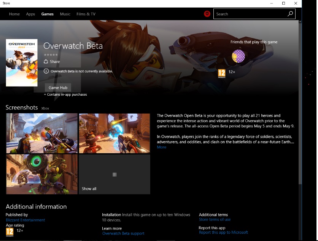
Task: Open the first gameplay screenshot thumbnail
Action: point(42,133)
